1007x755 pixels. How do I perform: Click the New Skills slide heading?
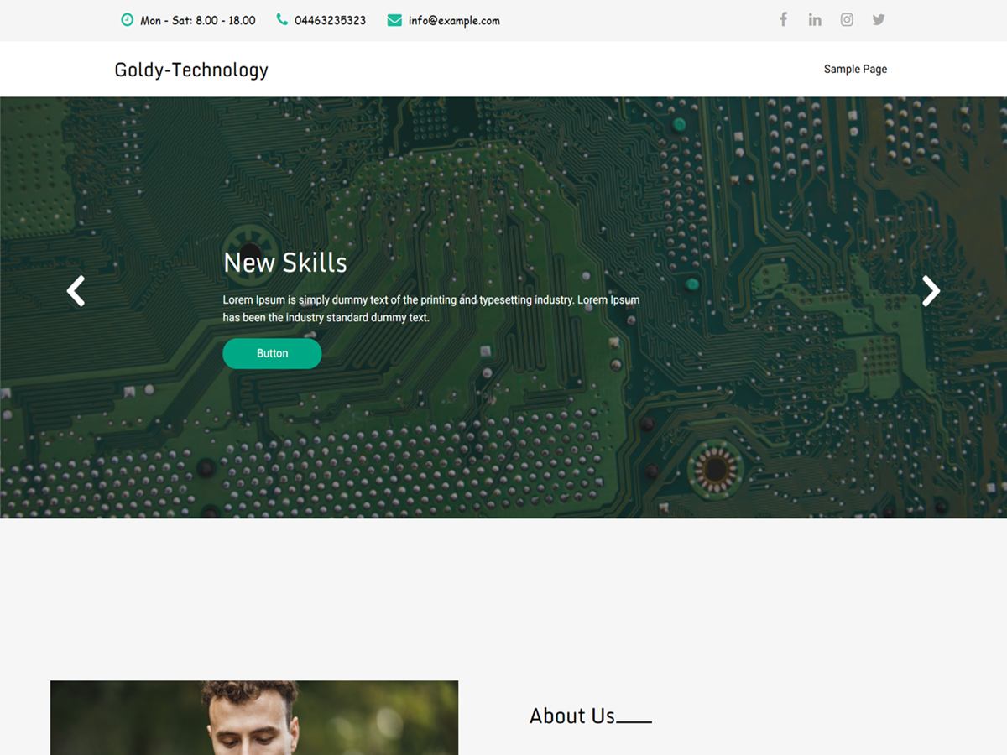285,262
